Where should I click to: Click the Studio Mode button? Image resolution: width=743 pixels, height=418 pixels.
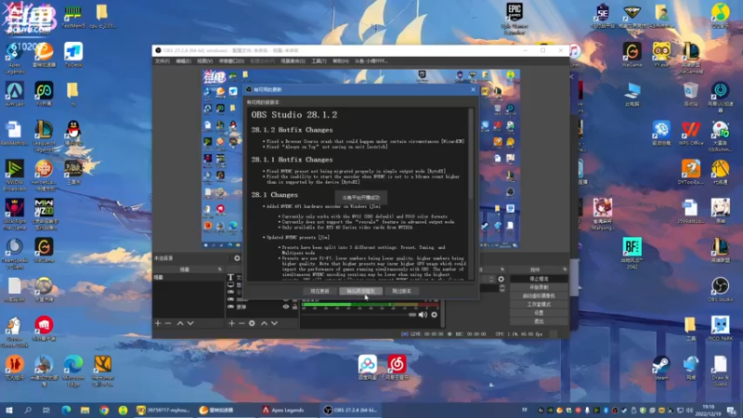539,305
